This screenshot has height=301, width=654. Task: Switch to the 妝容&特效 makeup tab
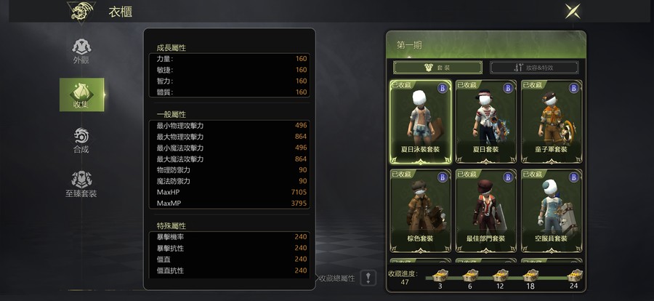(534, 67)
